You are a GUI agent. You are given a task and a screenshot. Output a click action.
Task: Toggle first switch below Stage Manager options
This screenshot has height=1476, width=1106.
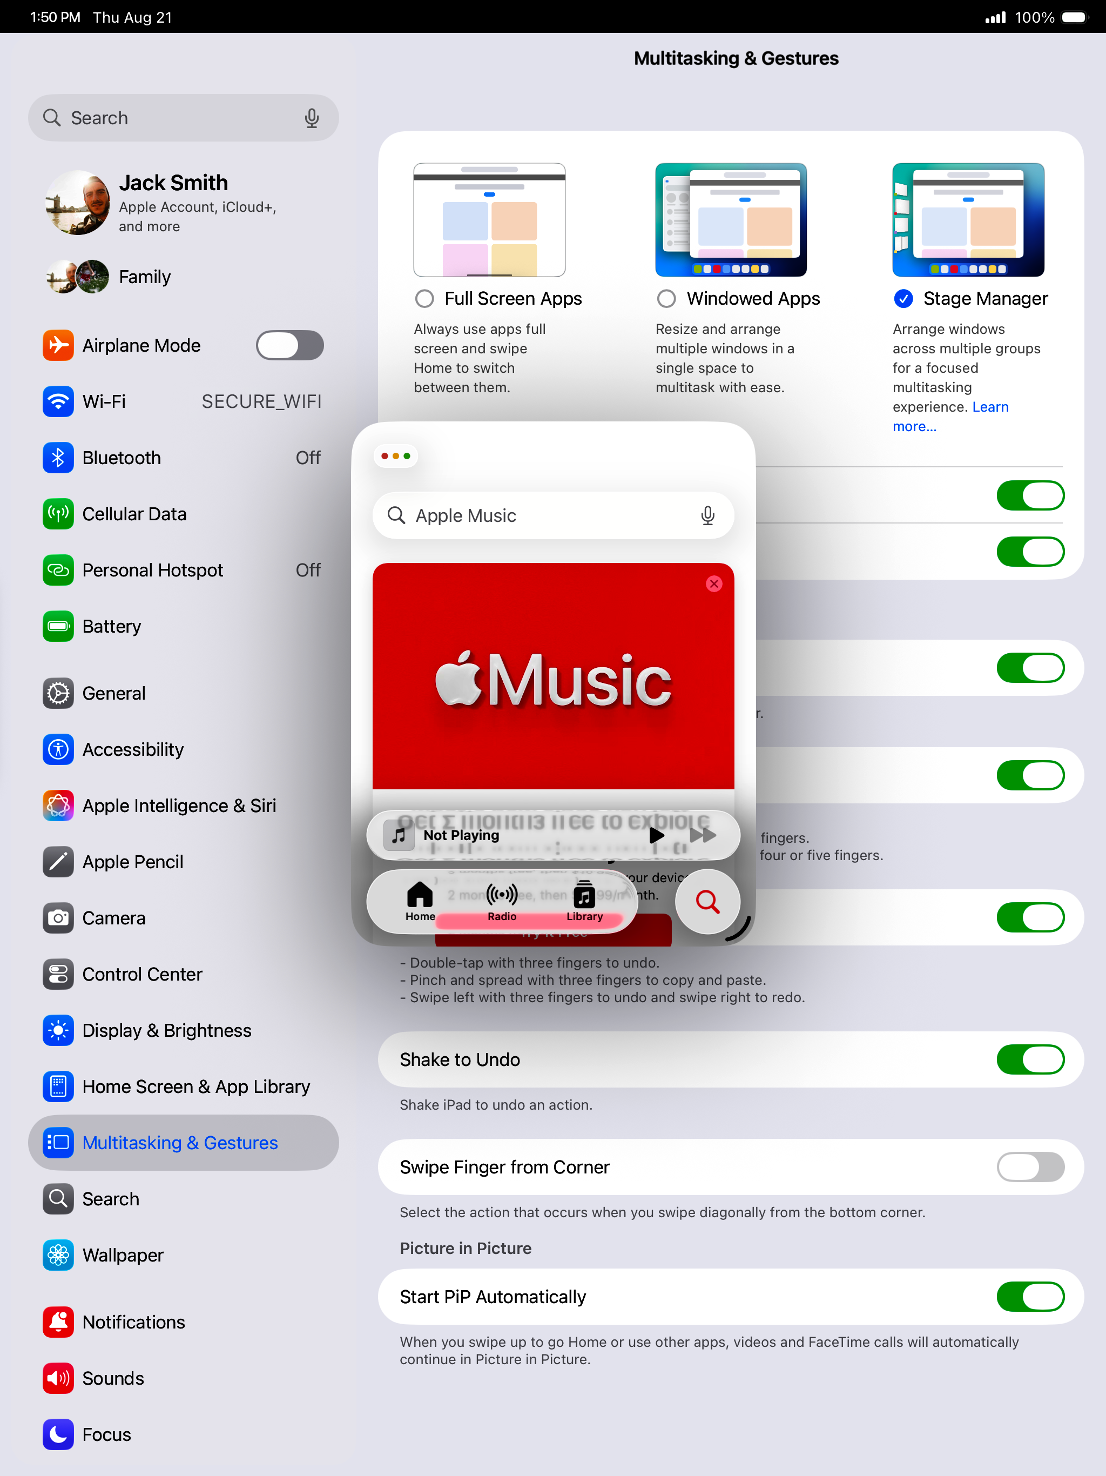point(1030,496)
